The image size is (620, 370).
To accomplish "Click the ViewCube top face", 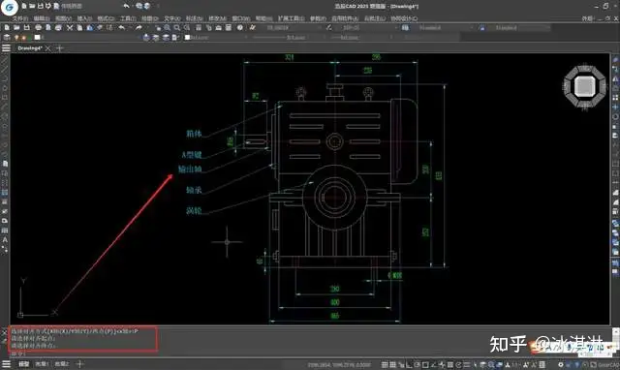I will pos(584,86).
